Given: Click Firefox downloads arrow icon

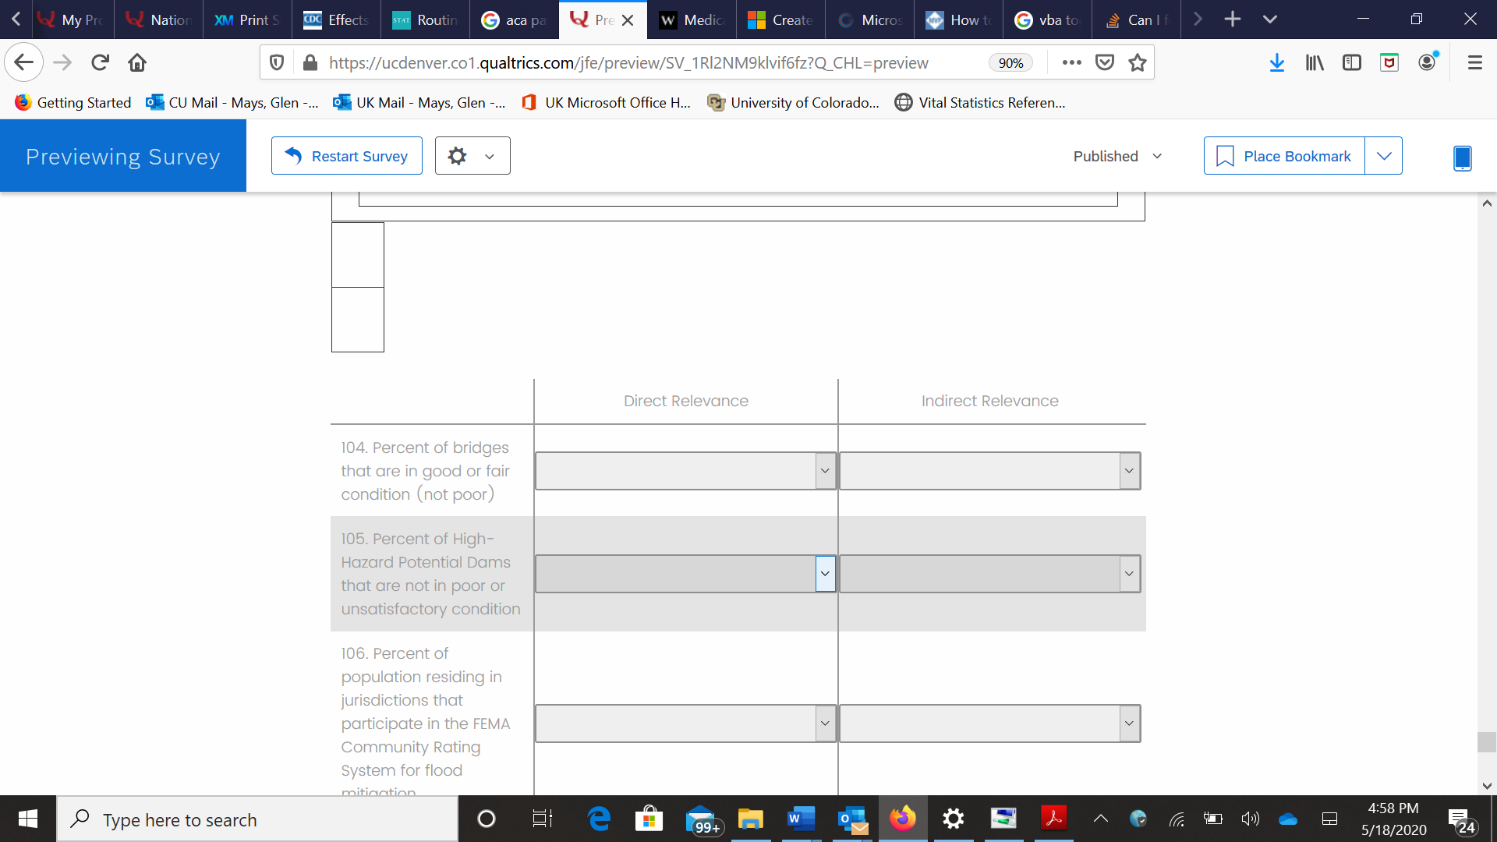Looking at the screenshot, I should tap(1276, 63).
